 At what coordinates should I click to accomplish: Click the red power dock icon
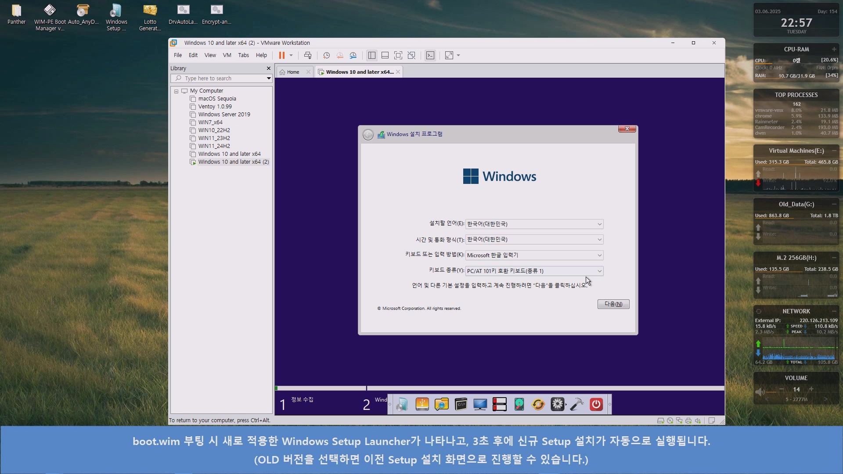596,404
